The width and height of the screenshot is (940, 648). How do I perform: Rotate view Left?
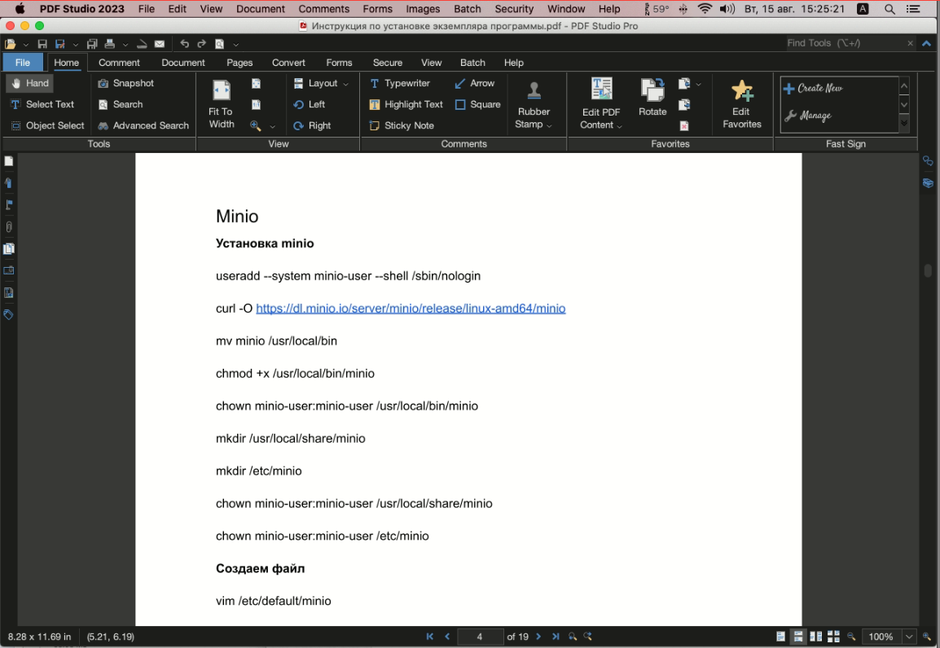tap(310, 104)
